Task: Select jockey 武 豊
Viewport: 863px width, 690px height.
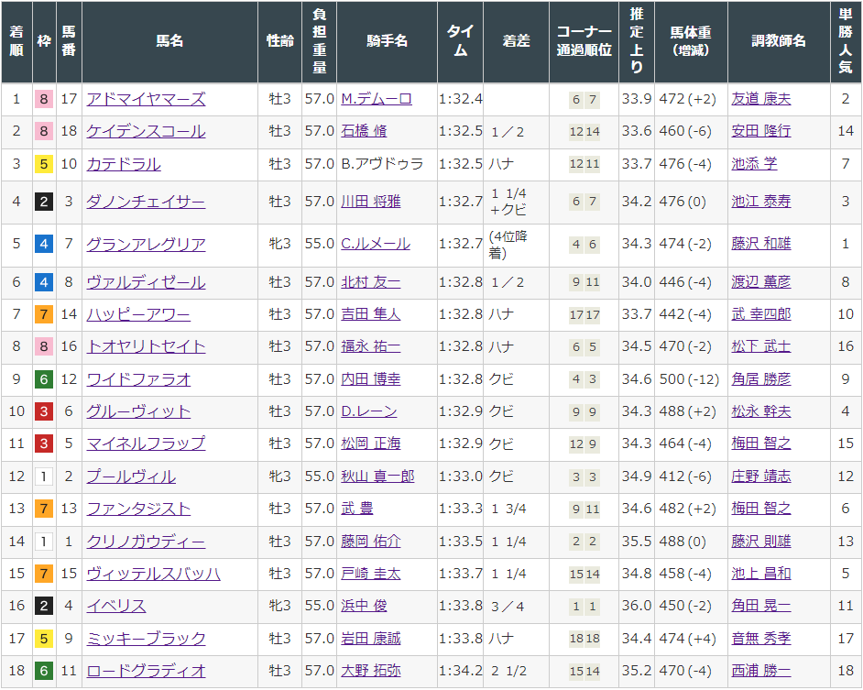Action: point(356,509)
